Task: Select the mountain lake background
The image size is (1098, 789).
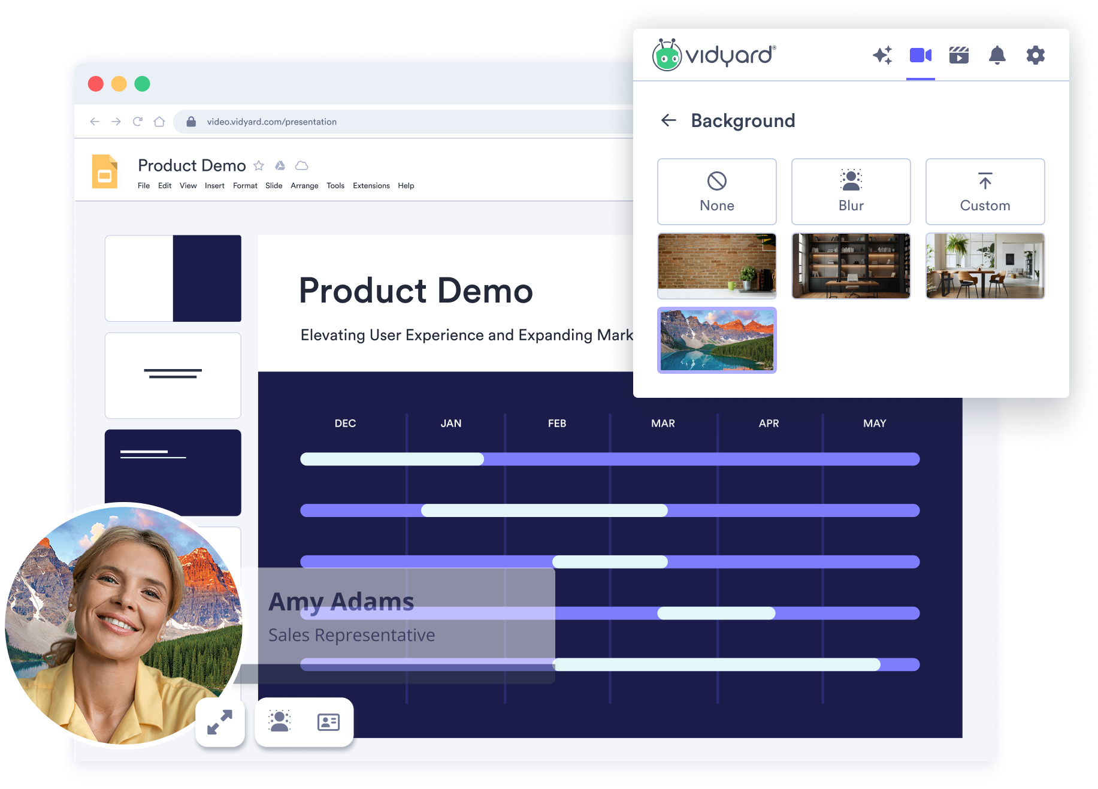Action: point(716,340)
